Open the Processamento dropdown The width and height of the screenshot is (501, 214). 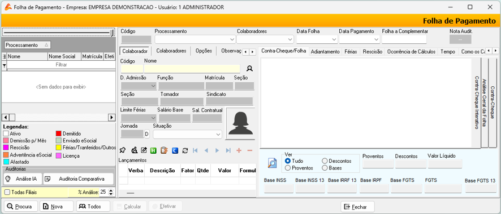(x=232, y=39)
